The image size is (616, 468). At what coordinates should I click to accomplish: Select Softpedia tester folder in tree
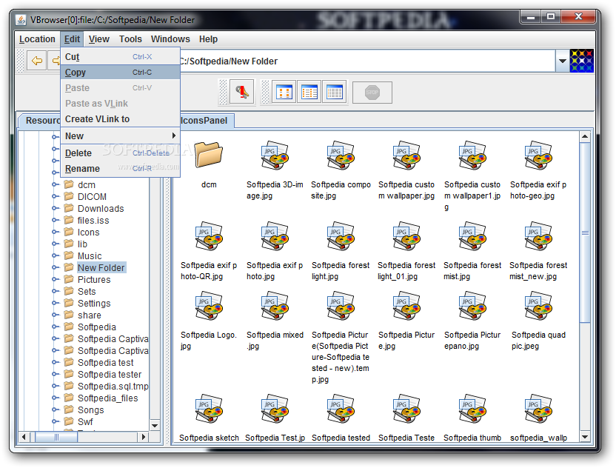coord(110,375)
